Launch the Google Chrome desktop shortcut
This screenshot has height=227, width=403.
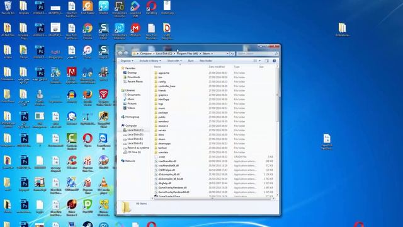pos(88,31)
